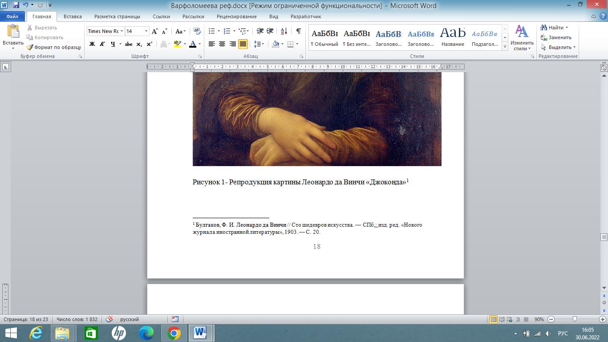Increase font size with grow font icon
The image size is (608, 342).
click(154, 31)
